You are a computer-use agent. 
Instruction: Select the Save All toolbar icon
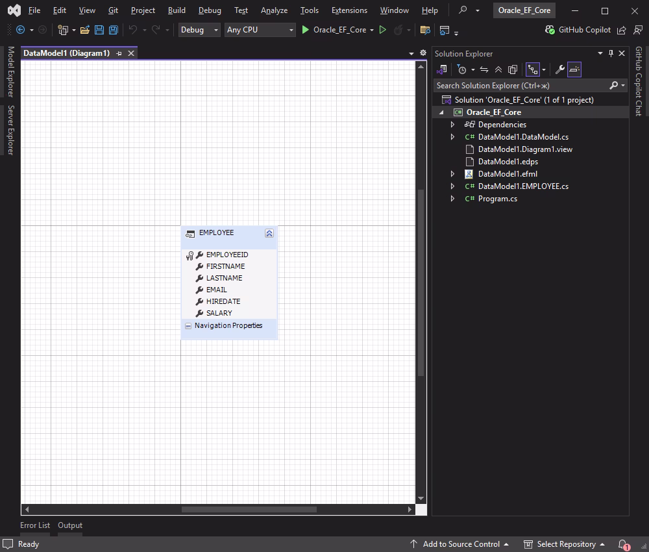113,30
